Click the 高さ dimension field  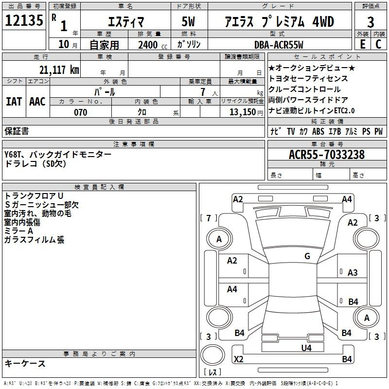point(368,175)
